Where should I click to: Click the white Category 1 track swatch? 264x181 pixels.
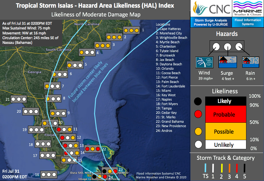[213, 168]
